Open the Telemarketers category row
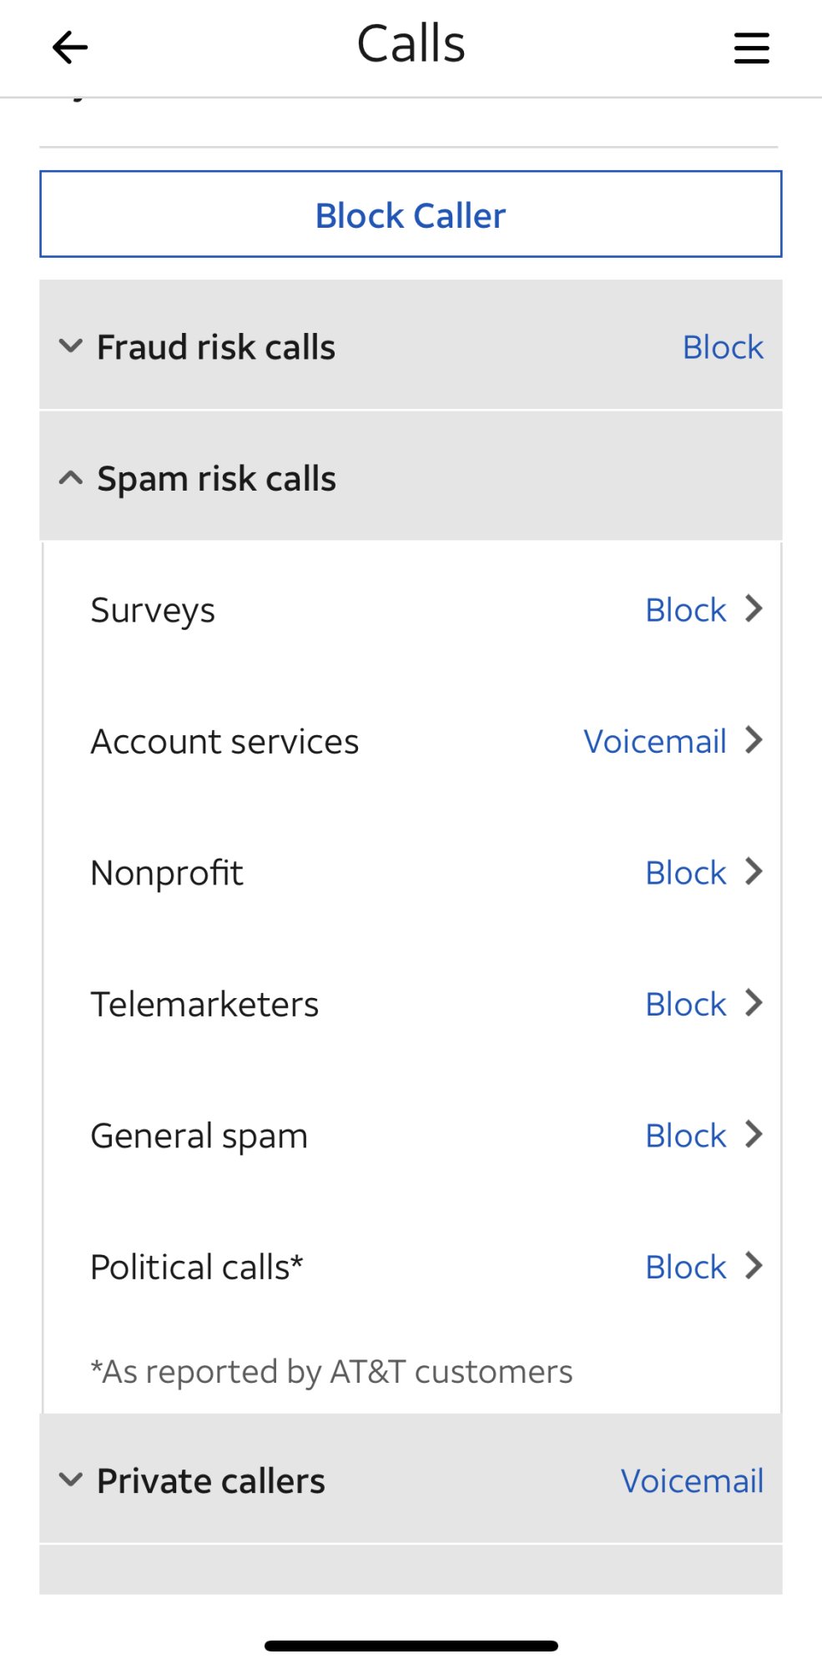Image resolution: width=822 pixels, height=1669 pixels. tap(204, 1004)
